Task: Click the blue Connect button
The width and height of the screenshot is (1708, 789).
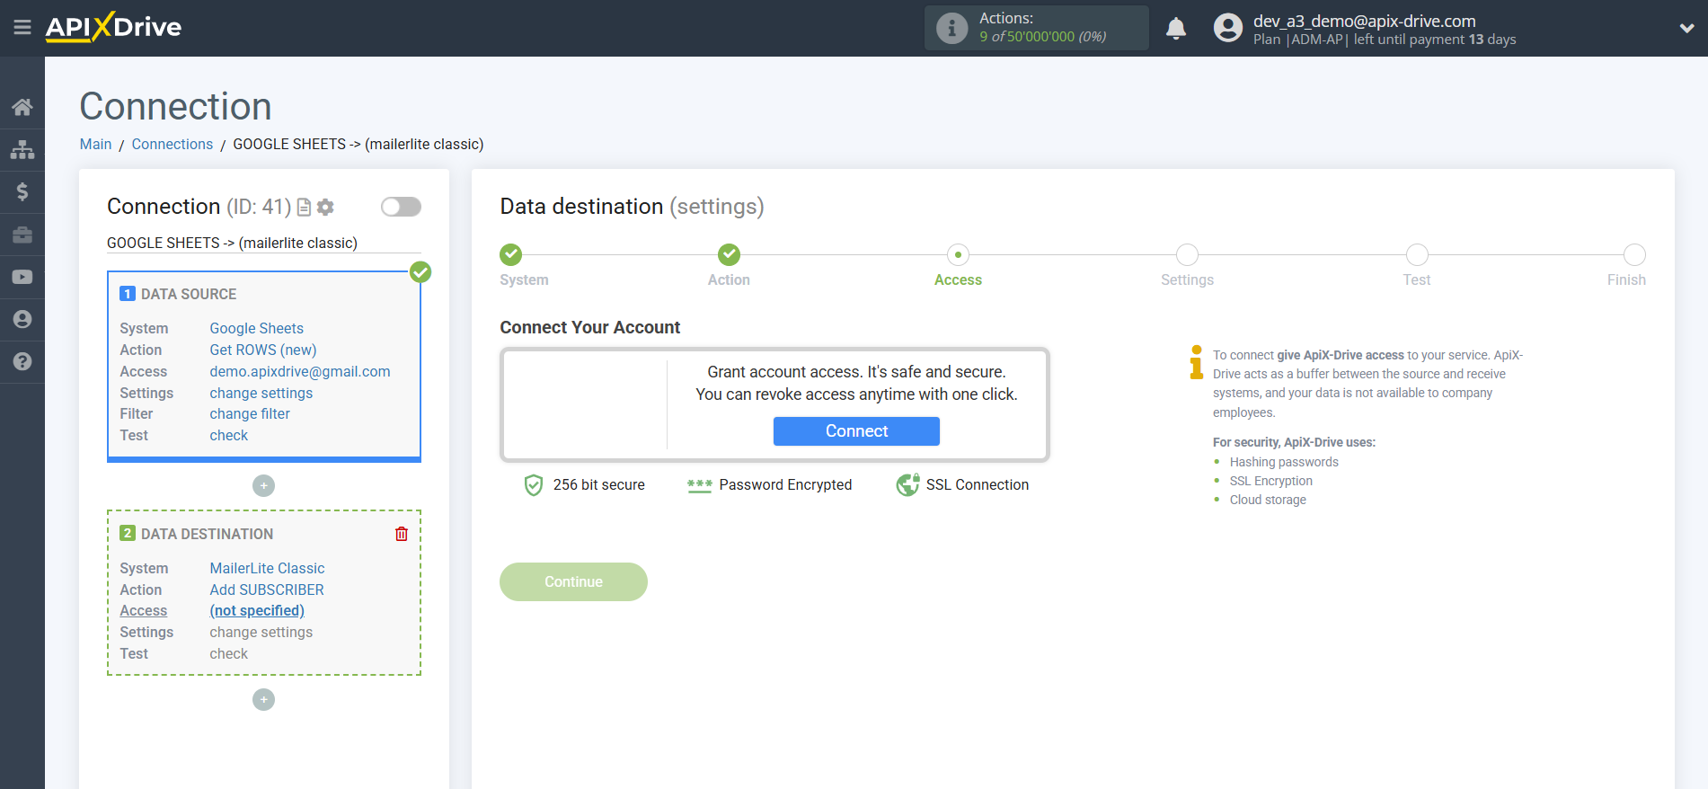Action: click(x=856, y=431)
